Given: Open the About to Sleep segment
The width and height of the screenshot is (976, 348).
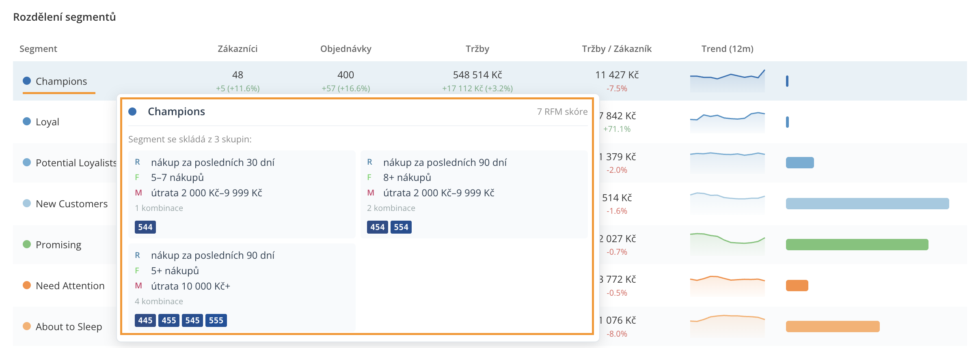Looking at the screenshot, I should coord(69,327).
